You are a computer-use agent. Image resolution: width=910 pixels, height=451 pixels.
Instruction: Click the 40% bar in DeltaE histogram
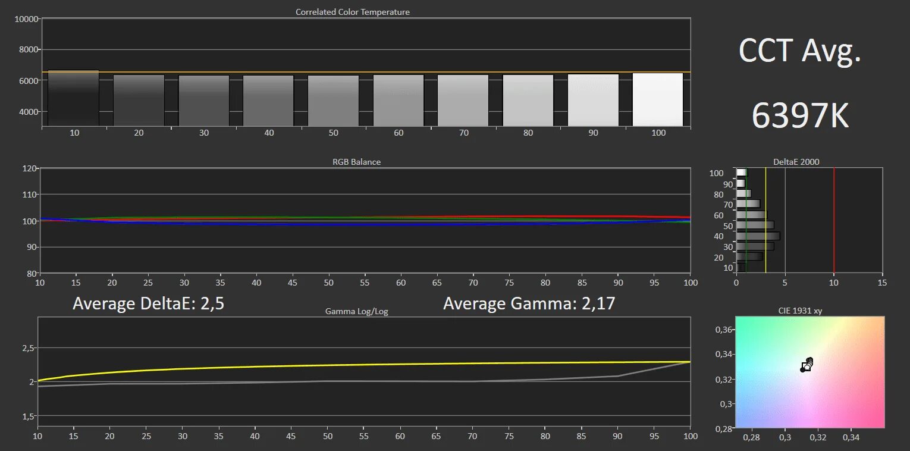click(x=758, y=236)
